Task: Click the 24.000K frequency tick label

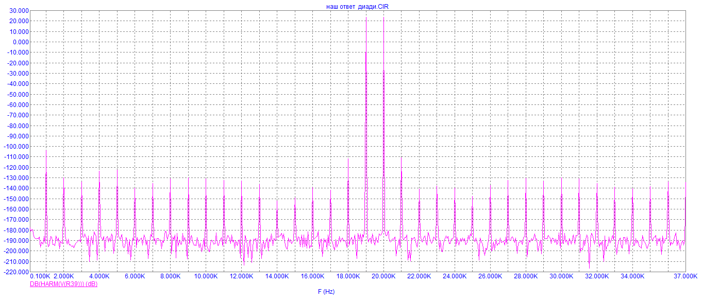Action: 455,277
